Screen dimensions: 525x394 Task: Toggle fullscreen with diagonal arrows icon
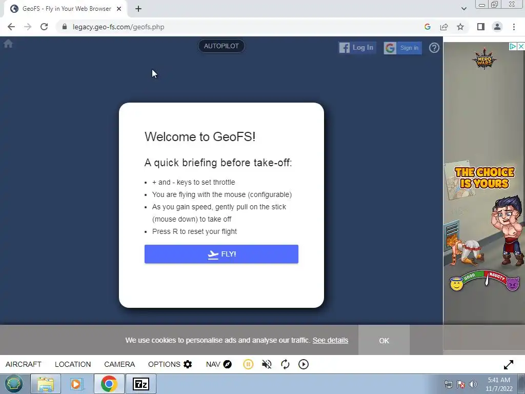508,365
